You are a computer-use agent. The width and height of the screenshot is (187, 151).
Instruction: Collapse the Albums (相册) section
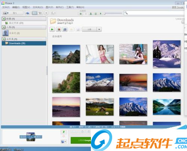pos(4,19)
